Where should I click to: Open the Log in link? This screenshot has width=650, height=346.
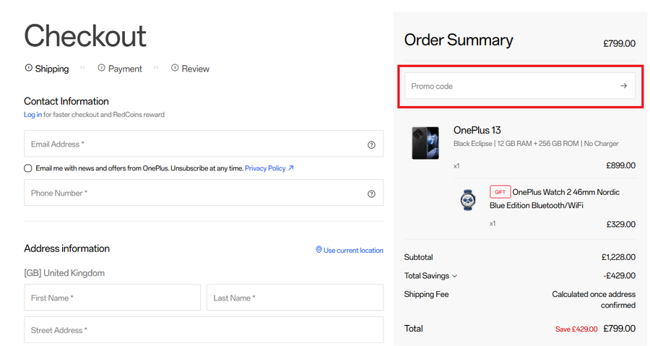click(32, 115)
